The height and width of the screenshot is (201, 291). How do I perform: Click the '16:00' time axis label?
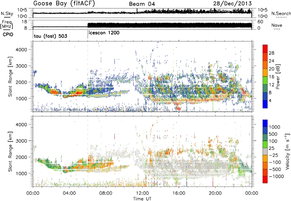pos(179,193)
